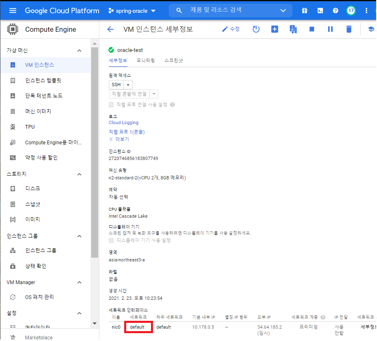Toggle 직렬 포트 연결 사용 설정 checkbox

click(x=111, y=105)
